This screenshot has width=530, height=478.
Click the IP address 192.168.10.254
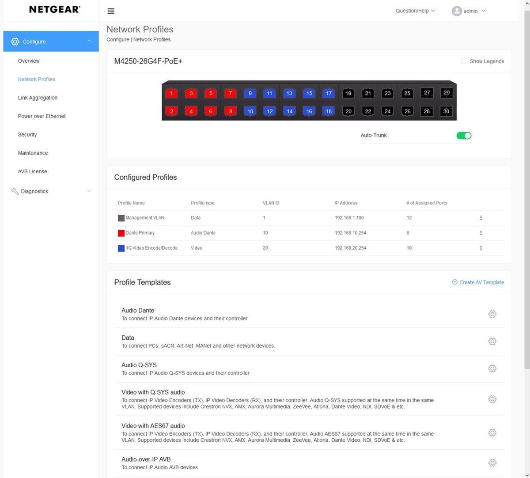tap(351, 233)
